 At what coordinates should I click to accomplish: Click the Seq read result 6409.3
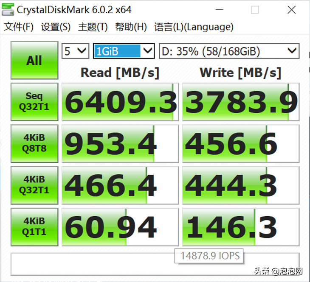(120, 102)
